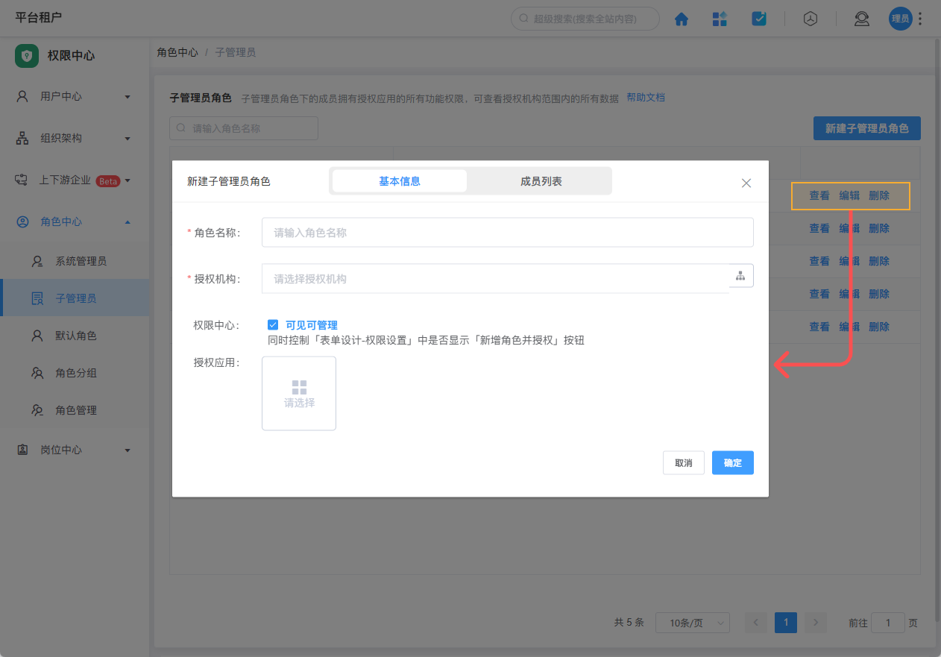Click the 角色名称 input field
The height and width of the screenshot is (657, 941).
click(507, 232)
